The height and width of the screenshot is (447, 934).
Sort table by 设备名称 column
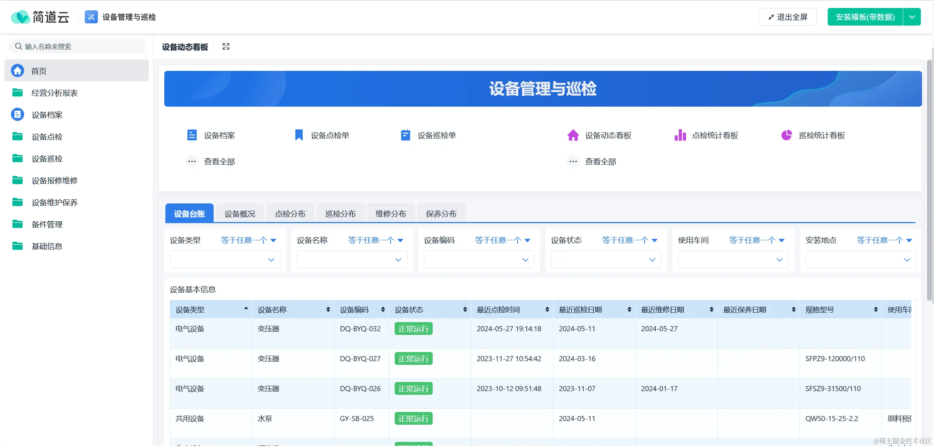[328, 310]
